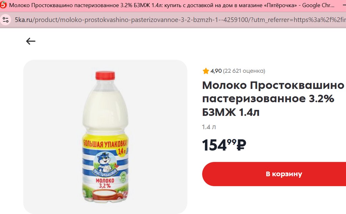Click the 99 kopecks superscript in price
This screenshot has width=346, height=214.
[232, 142]
